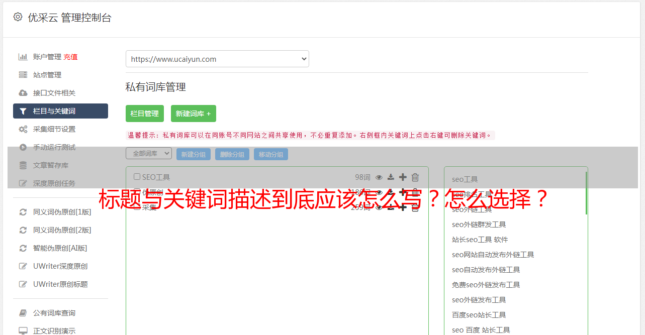The width and height of the screenshot is (645, 335).
Task: Open 站点管理 via its server icon
Action: click(x=23, y=75)
